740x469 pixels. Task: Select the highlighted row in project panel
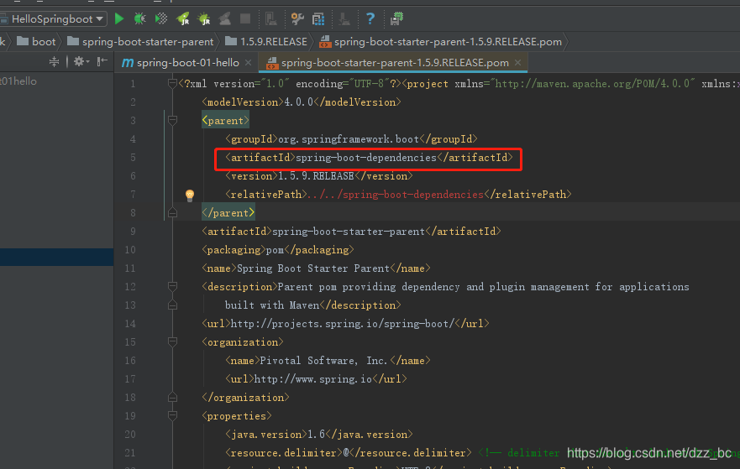56,258
